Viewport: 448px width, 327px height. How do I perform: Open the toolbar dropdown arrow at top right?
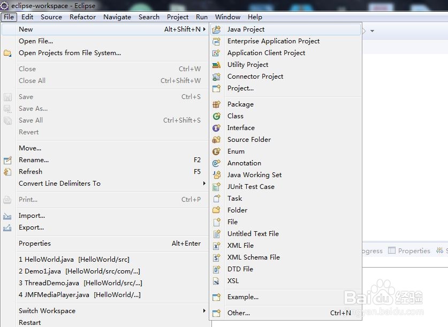point(372,31)
